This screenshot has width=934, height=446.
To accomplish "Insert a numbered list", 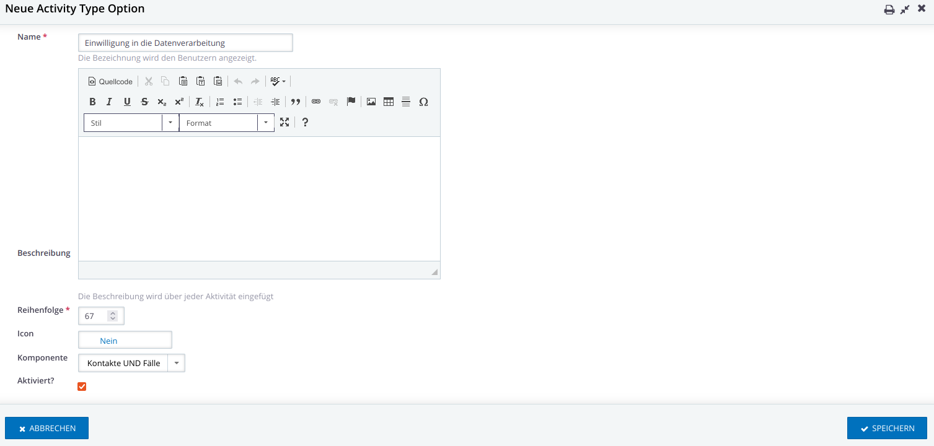I will (x=220, y=102).
